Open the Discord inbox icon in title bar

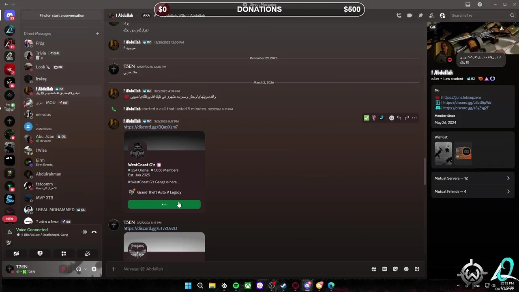click(x=468, y=4)
